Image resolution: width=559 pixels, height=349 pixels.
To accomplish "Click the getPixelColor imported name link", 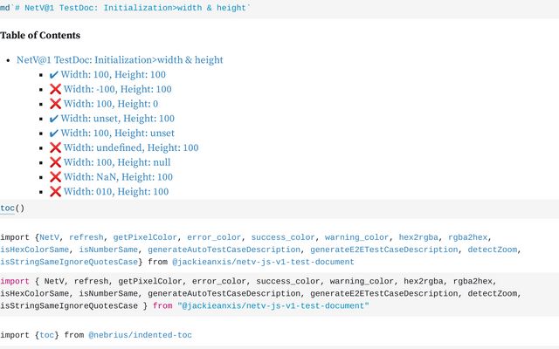I will pyautogui.click(x=145, y=237).
